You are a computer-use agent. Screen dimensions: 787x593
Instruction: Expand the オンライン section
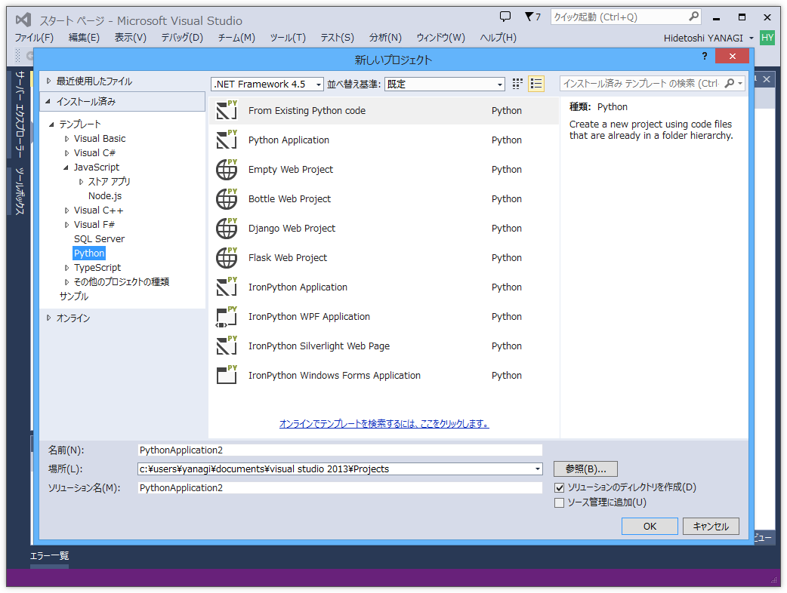click(x=48, y=318)
